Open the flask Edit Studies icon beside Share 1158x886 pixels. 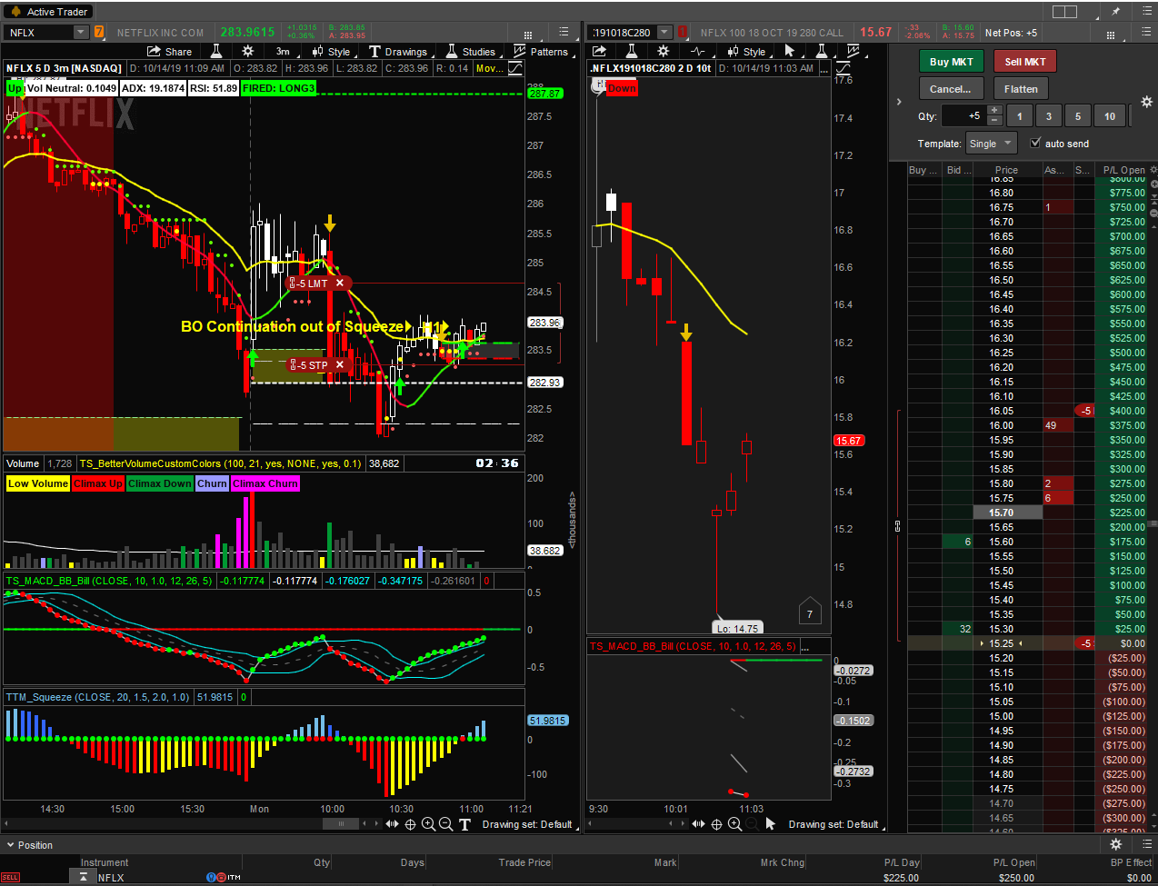click(x=216, y=52)
